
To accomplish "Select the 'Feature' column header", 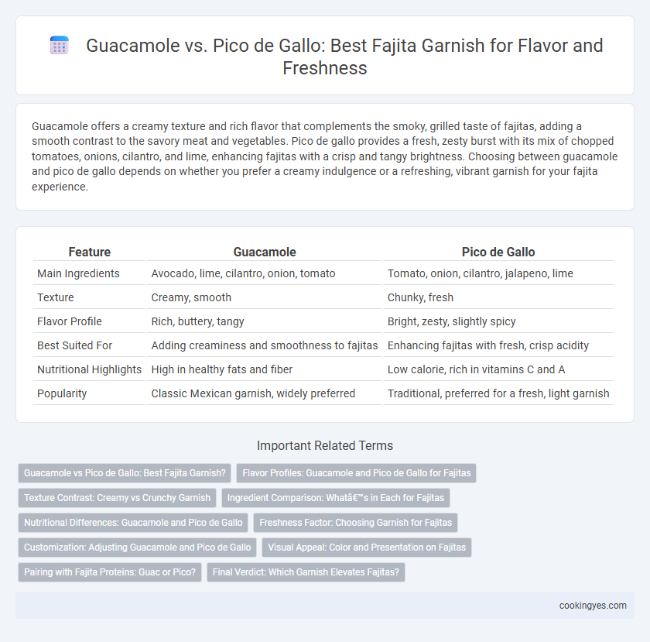I will coord(90,252).
